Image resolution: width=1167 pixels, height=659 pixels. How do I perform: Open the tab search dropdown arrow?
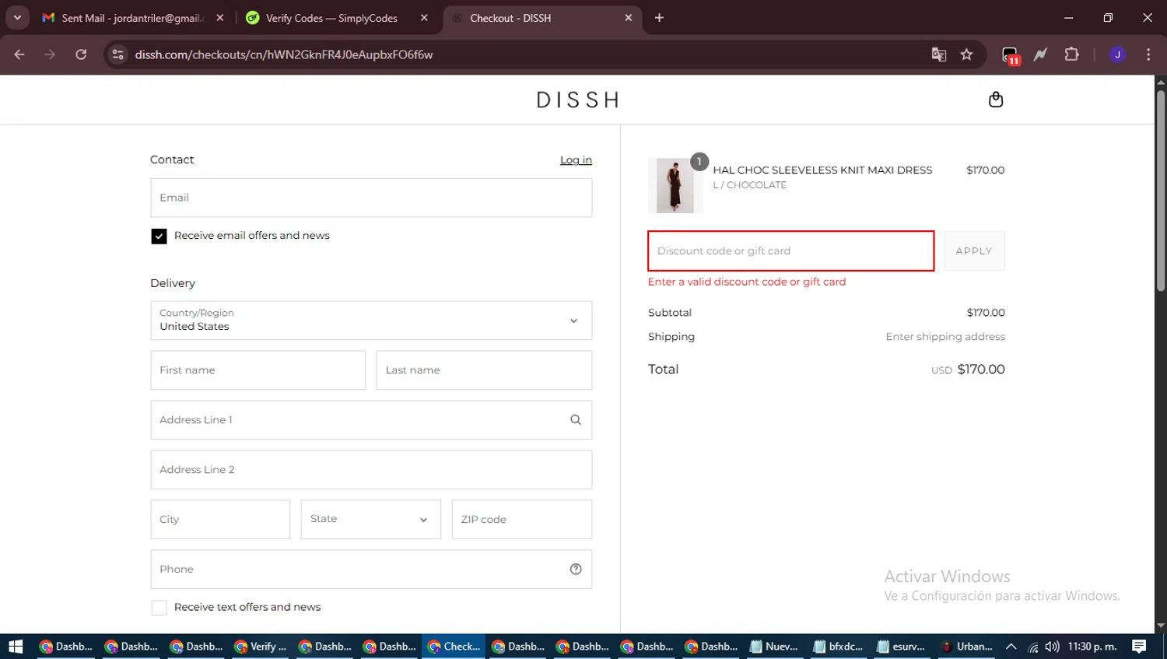tap(17, 18)
